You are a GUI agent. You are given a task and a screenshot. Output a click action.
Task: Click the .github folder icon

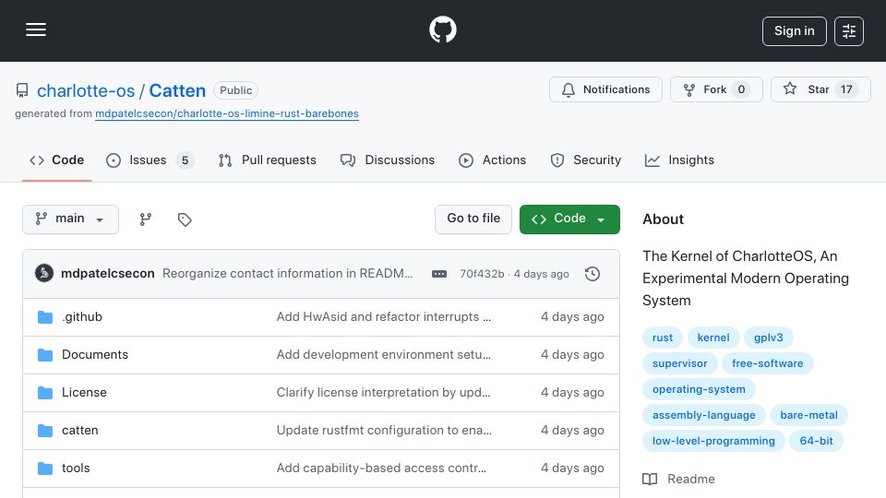[x=45, y=317]
